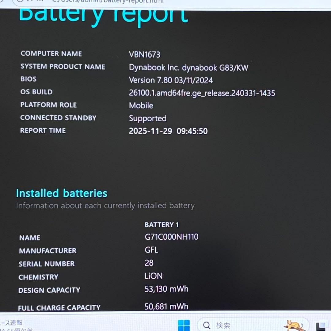Click BIOS value 'Version 7.80 03/11/2024'
The height and width of the screenshot is (331, 331).
pyautogui.click(x=171, y=80)
